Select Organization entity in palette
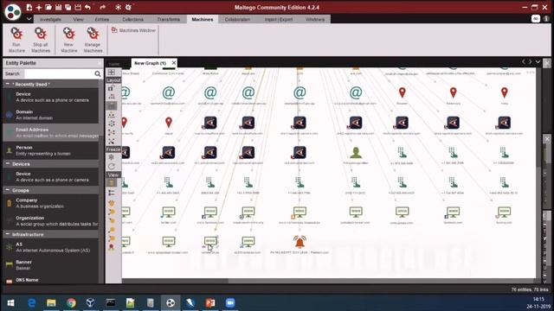 coord(51,221)
